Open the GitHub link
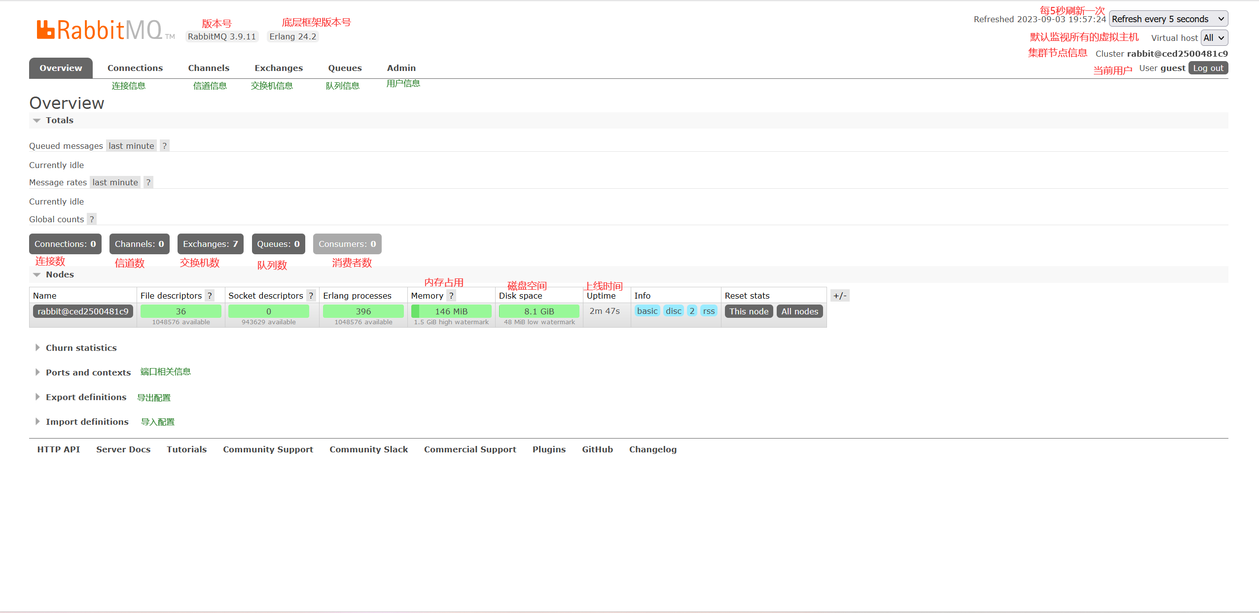 [x=597, y=449]
